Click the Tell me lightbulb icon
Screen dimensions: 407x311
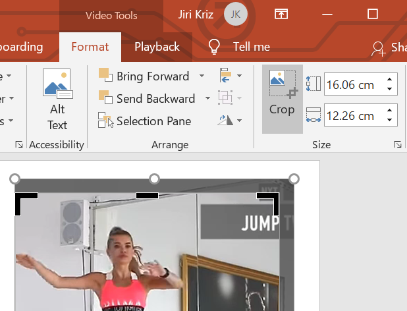[x=214, y=47]
